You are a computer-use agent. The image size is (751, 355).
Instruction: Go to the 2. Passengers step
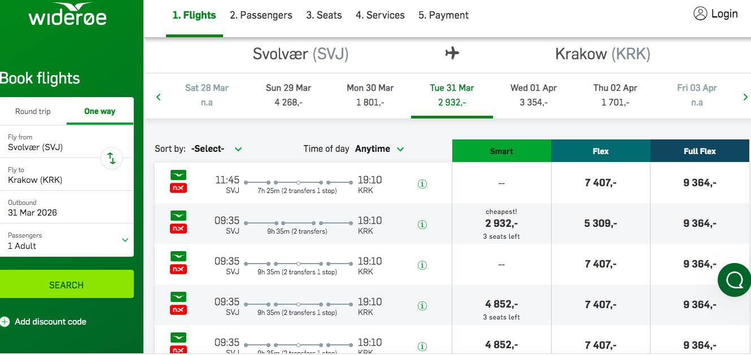pos(261,15)
